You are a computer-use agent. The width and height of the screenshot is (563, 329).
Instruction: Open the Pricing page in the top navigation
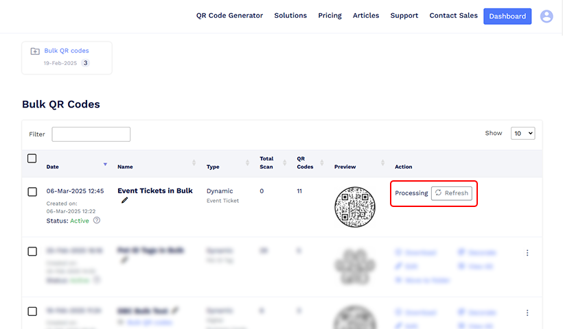(x=330, y=15)
